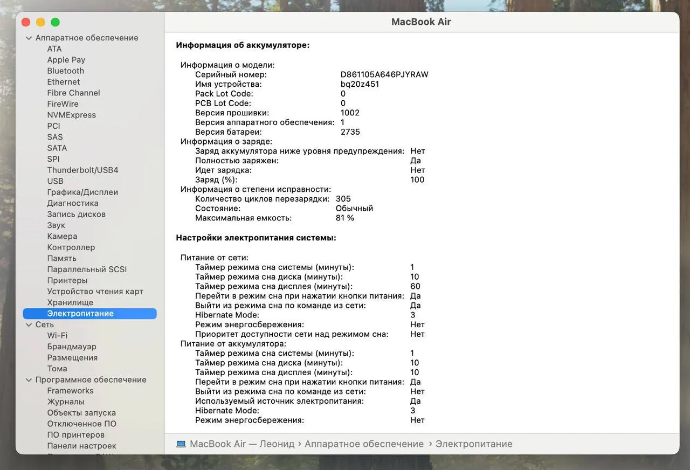This screenshot has height=470, width=690.
Task: Open the Ethernet entry
Action: pos(64,82)
